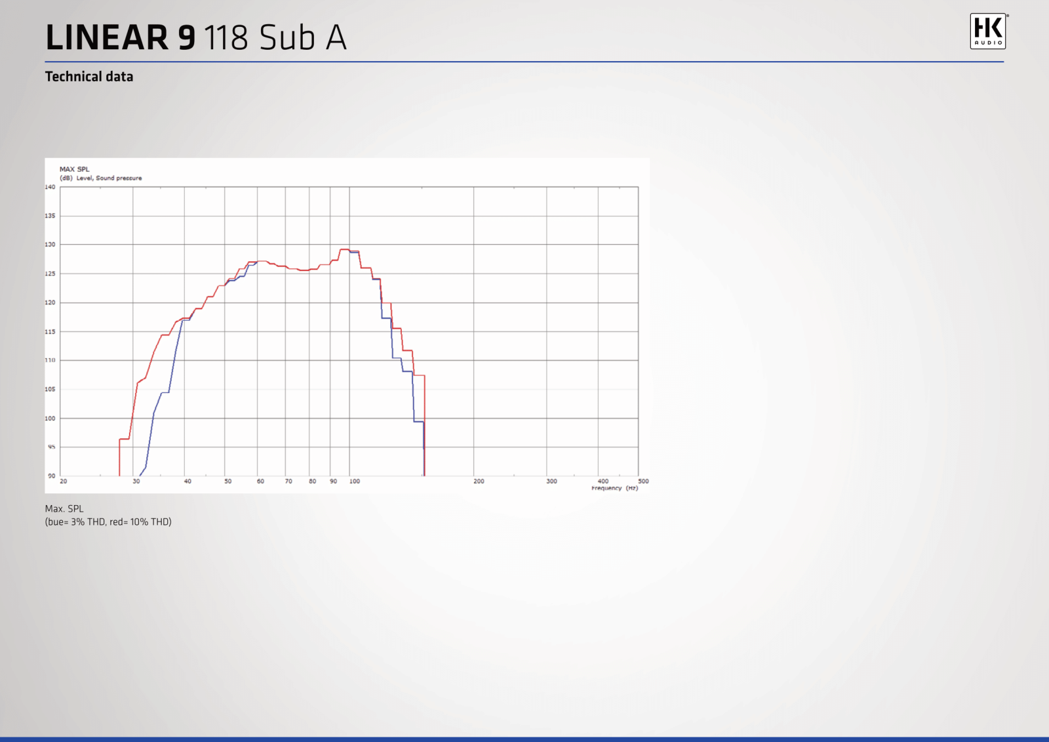Click the 'MAX SPL' chart title
This screenshot has height=742, width=1049.
[74, 169]
